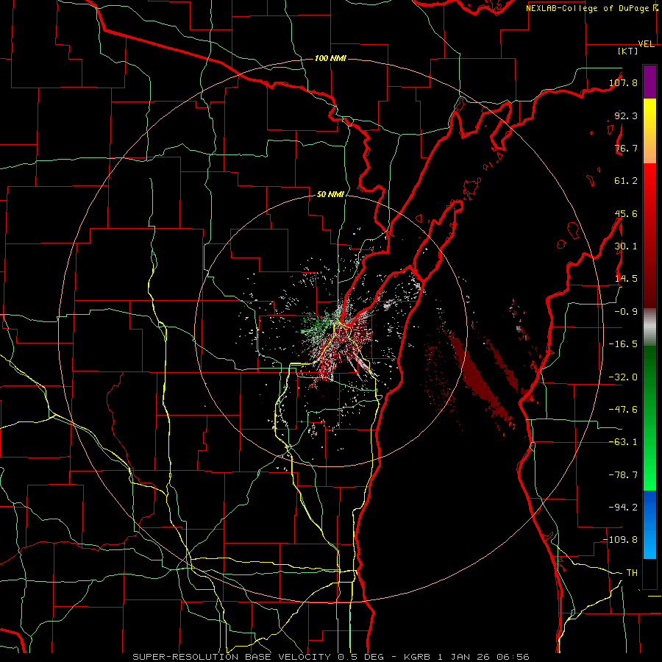The height and width of the screenshot is (662, 662).
Task: Click the -109.8 velocity scale value
Action: pyautogui.click(x=620, y=540)
